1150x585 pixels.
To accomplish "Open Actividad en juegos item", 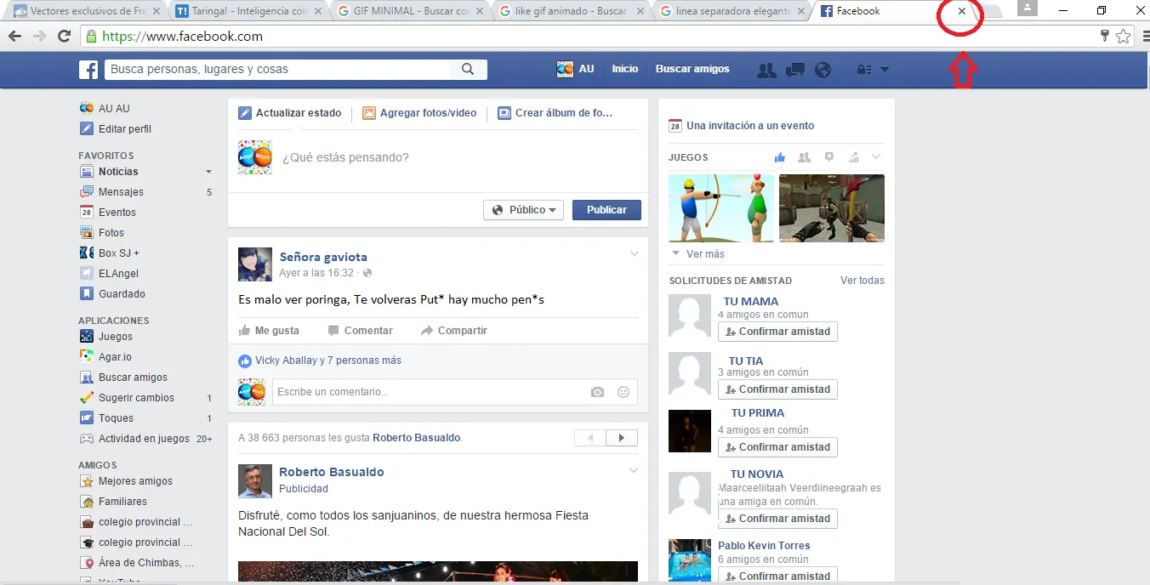I will pyautogui.click(x=144, y=439).
